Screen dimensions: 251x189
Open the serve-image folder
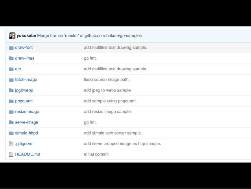pos(27,122)
